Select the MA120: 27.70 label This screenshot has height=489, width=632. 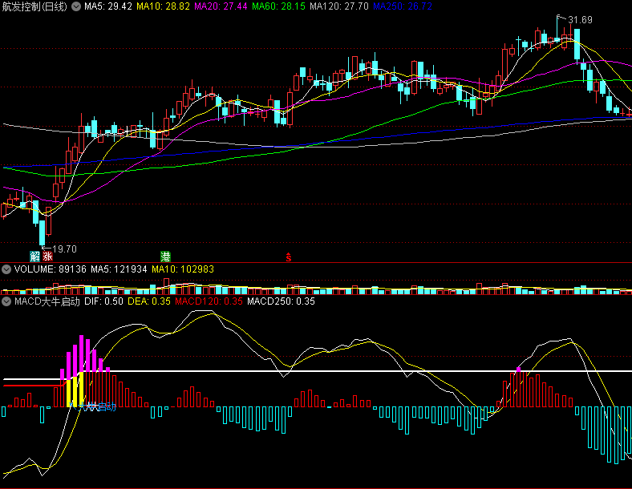pos(339,6)
